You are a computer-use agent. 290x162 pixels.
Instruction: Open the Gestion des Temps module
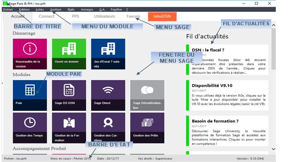[30, 128]
